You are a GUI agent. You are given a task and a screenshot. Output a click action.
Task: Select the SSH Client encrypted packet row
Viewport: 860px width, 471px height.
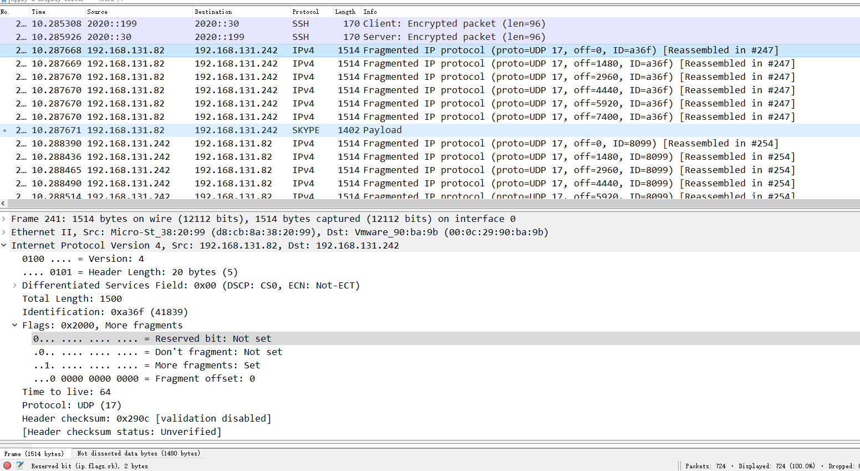pyautogui.click(x=430, y=23)
